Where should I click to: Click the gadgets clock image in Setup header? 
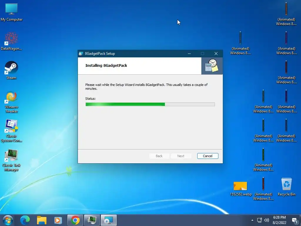tap(212, 66)
